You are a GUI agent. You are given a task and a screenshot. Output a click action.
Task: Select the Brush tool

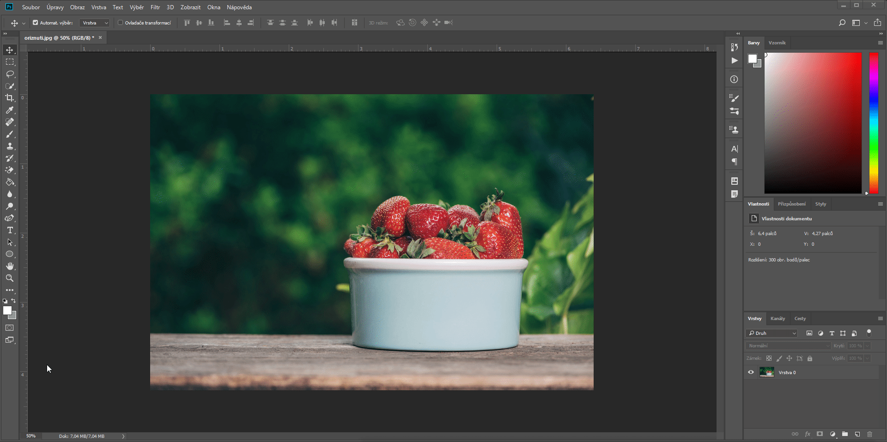coord(10,134)
